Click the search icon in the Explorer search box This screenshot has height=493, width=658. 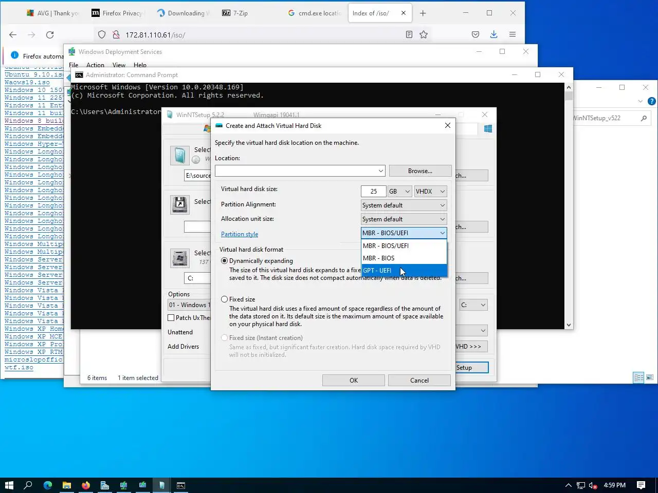644,118
